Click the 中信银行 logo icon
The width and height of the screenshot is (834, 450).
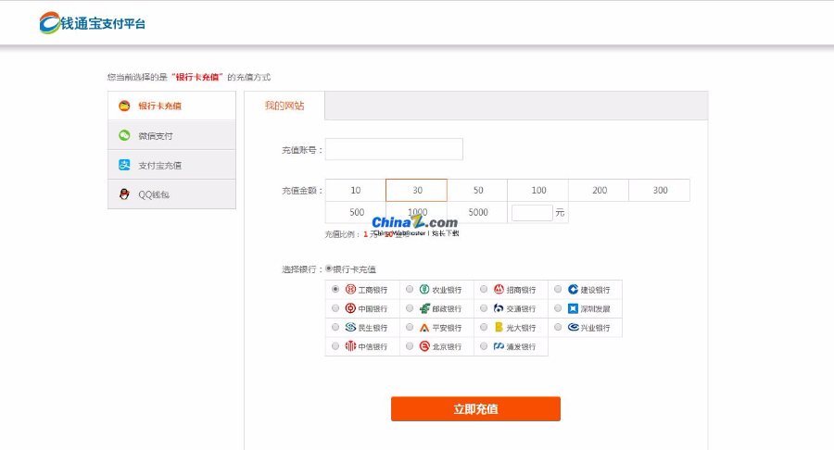click(x=350, y=346)
